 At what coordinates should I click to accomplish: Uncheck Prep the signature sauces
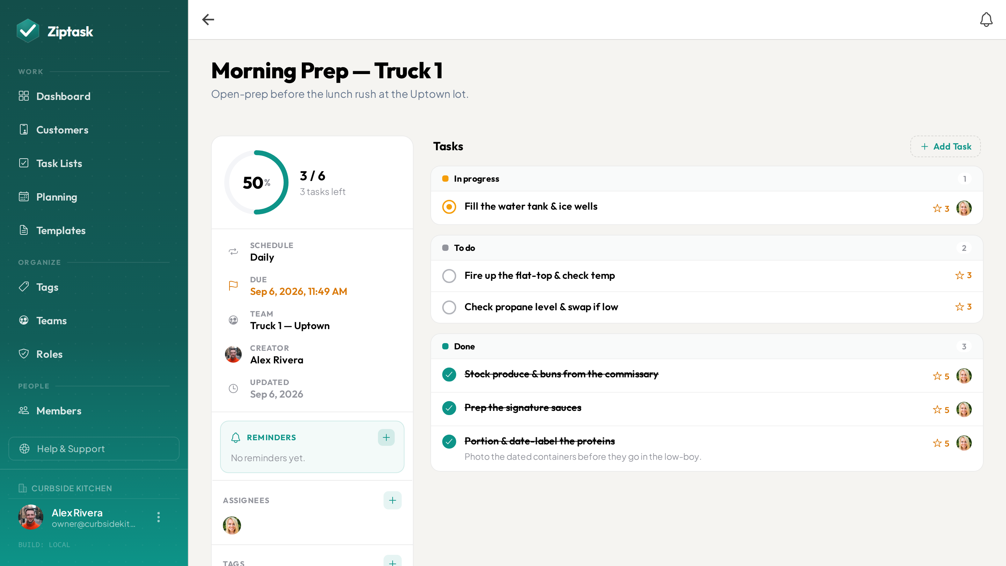click(x=449, y=408)
